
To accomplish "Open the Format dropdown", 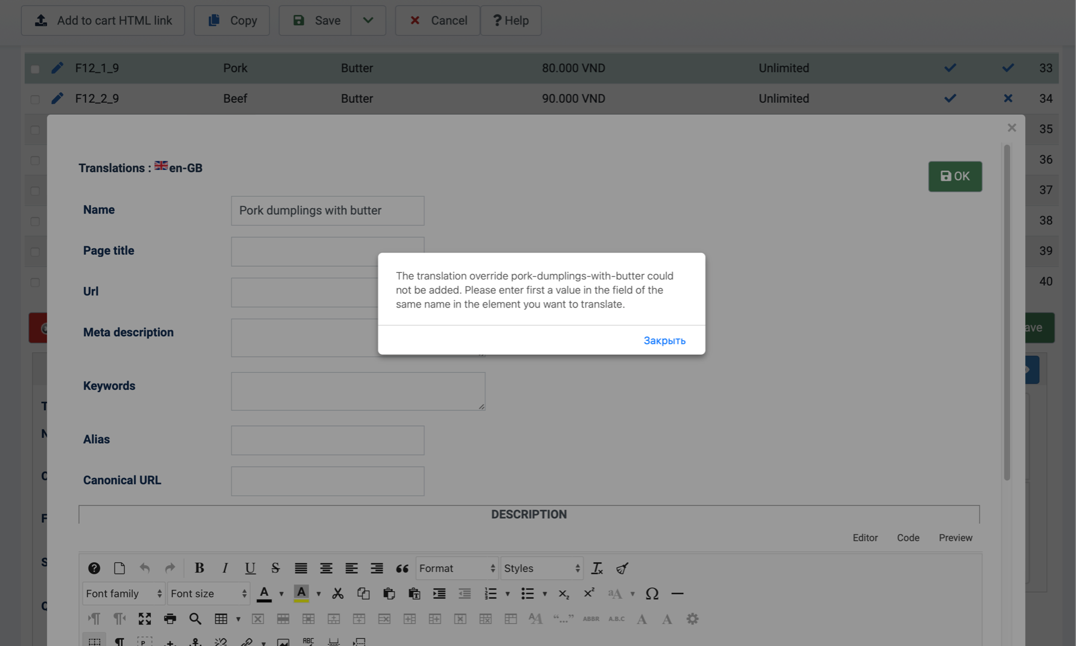I will [457, 568].
